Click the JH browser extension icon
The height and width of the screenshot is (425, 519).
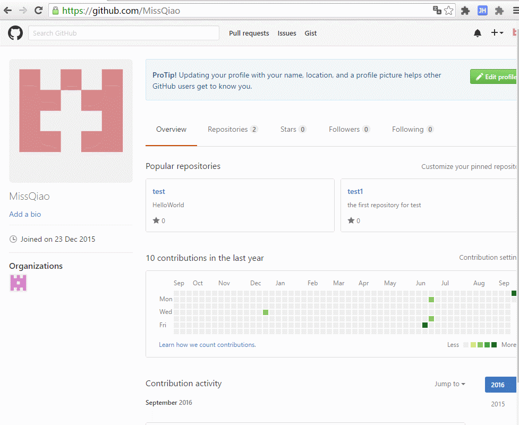pyautogui.click(x=482, y=11)
